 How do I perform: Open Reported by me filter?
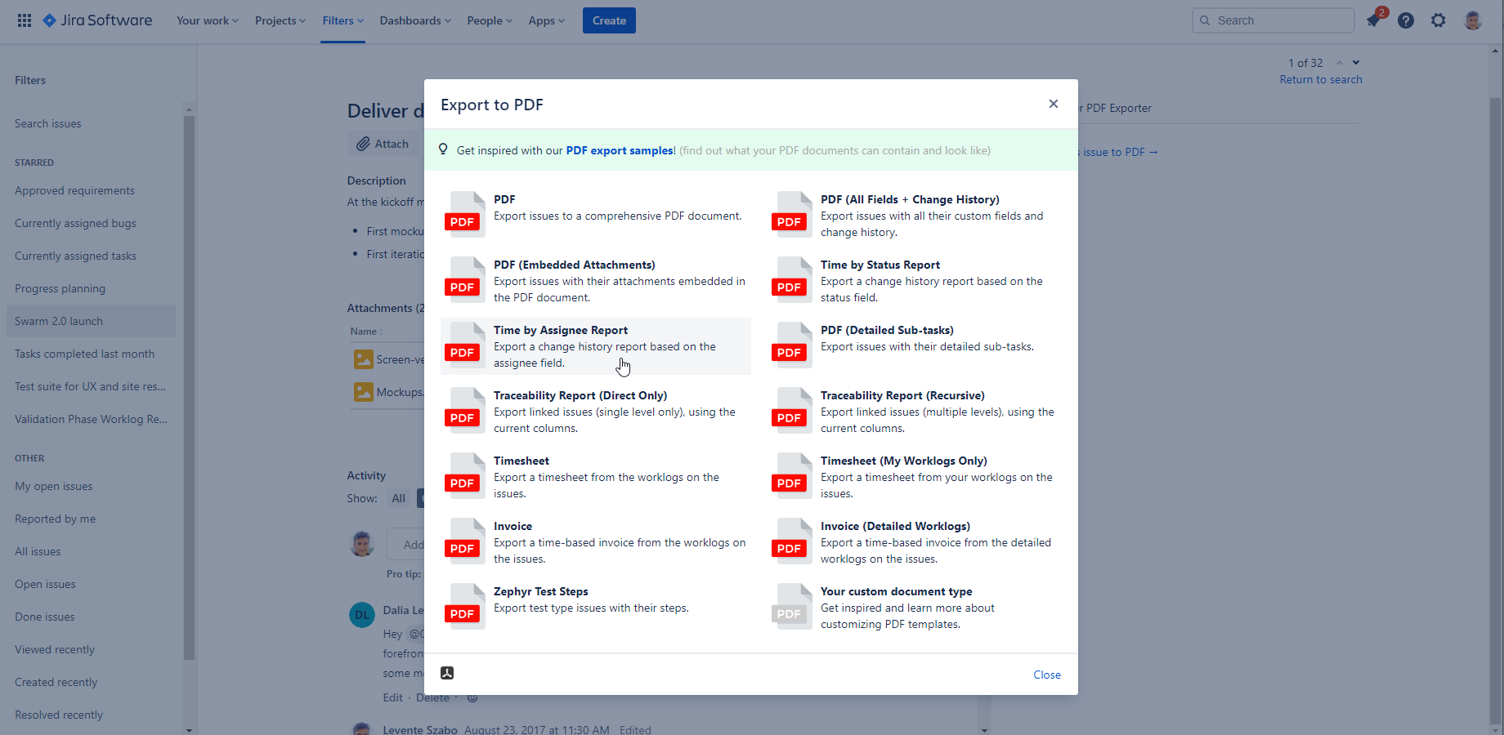point(55,519)
